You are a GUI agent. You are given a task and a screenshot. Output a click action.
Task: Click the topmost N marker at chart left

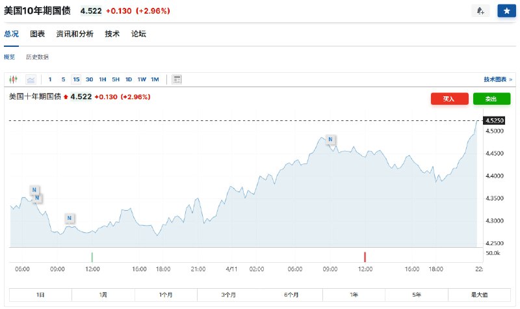pos(34,190)
